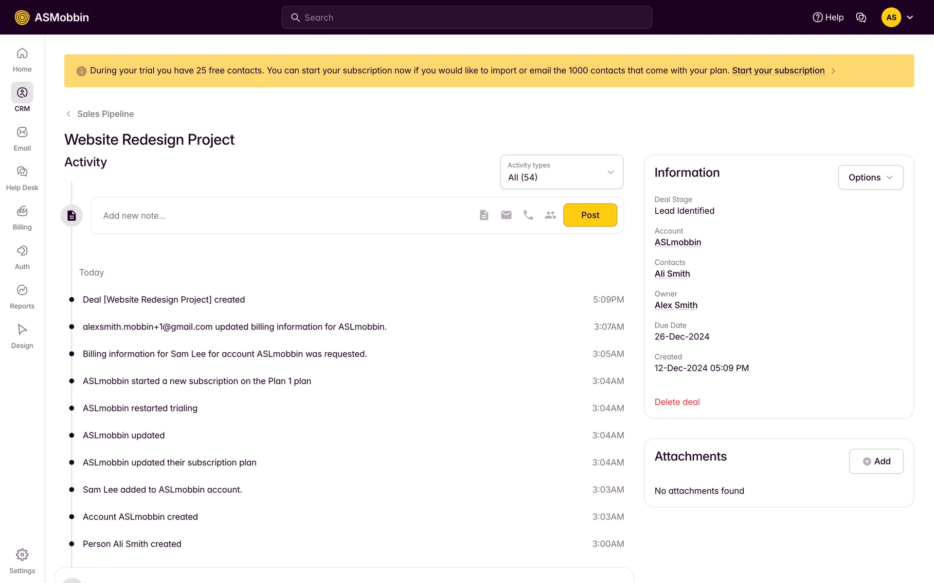The width and height of the screenshot is (934, 583).
Task: Open the Help Desk sidebar section
Action: click(22, 178)
